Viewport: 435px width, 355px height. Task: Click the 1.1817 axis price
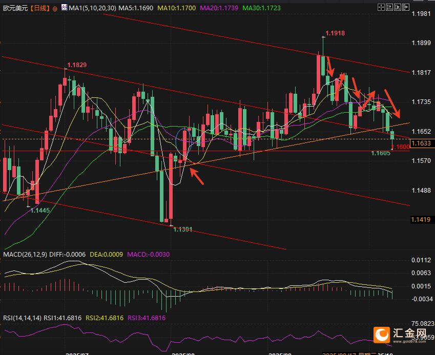pyautogui.click(x=421, y=73)
